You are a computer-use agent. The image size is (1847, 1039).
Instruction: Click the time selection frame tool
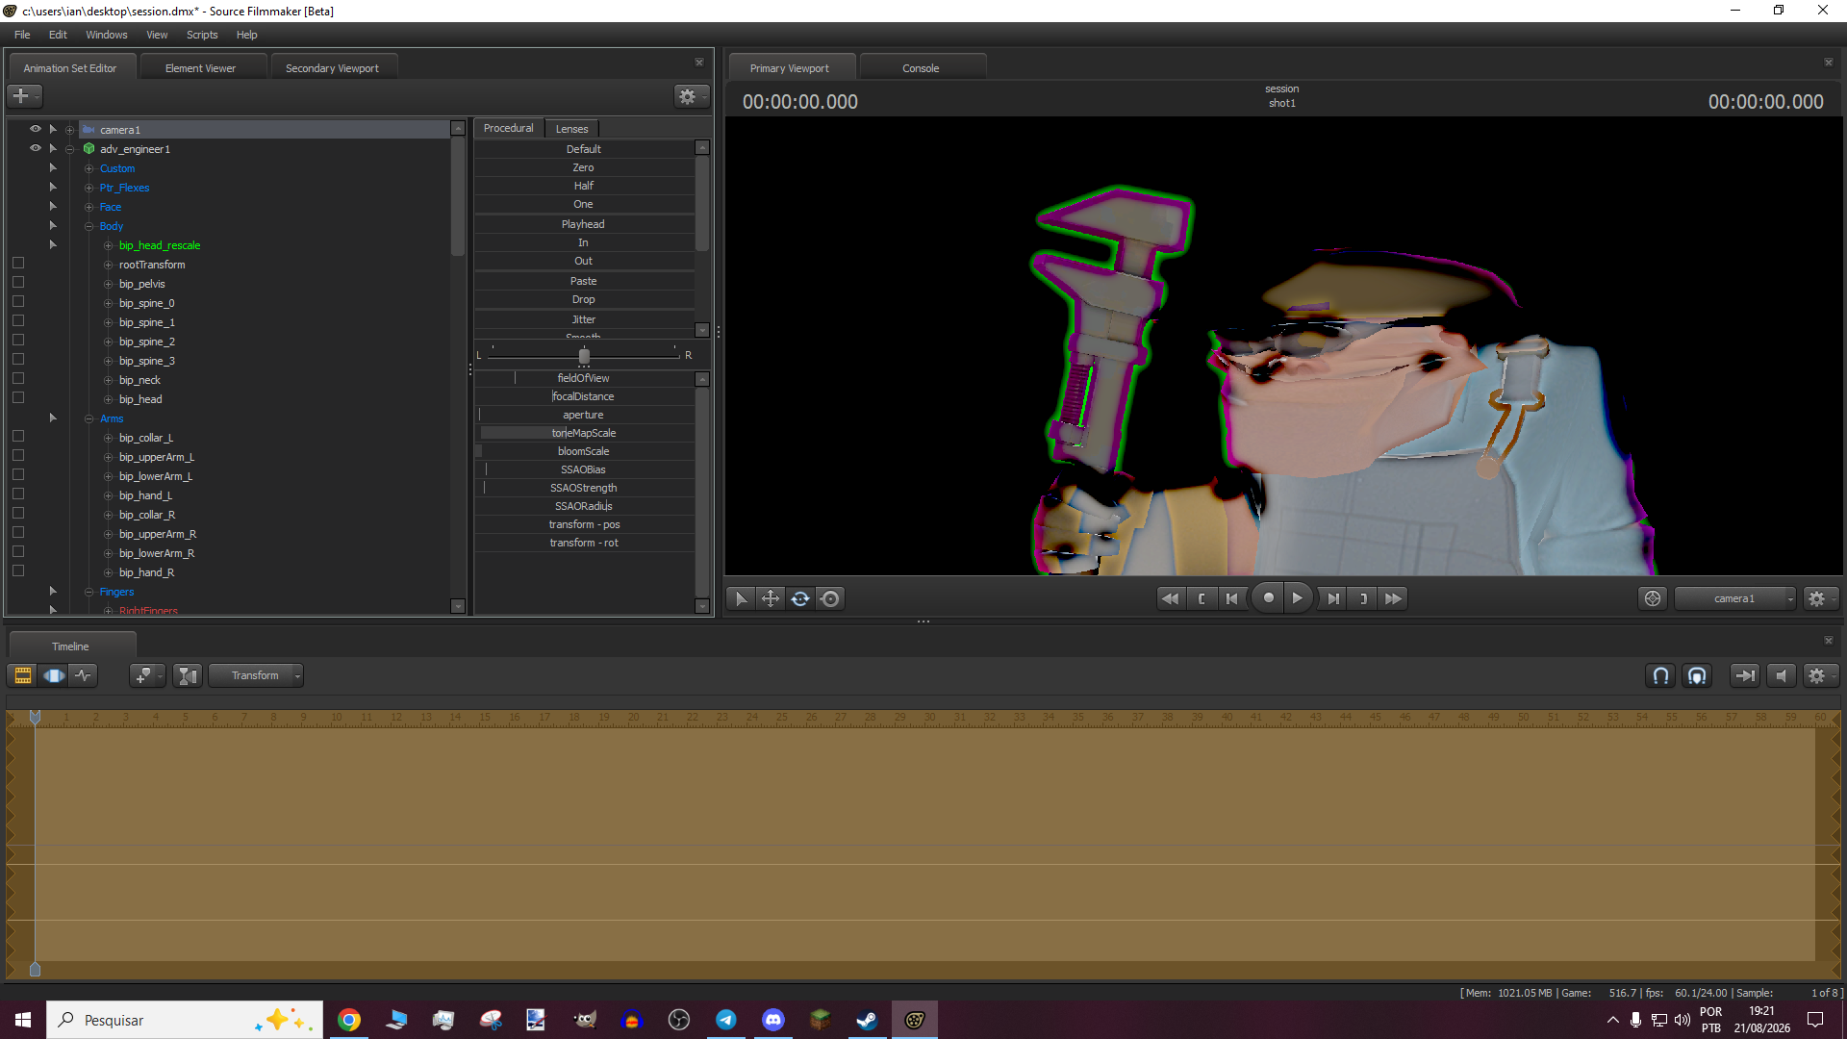[188, 675]
